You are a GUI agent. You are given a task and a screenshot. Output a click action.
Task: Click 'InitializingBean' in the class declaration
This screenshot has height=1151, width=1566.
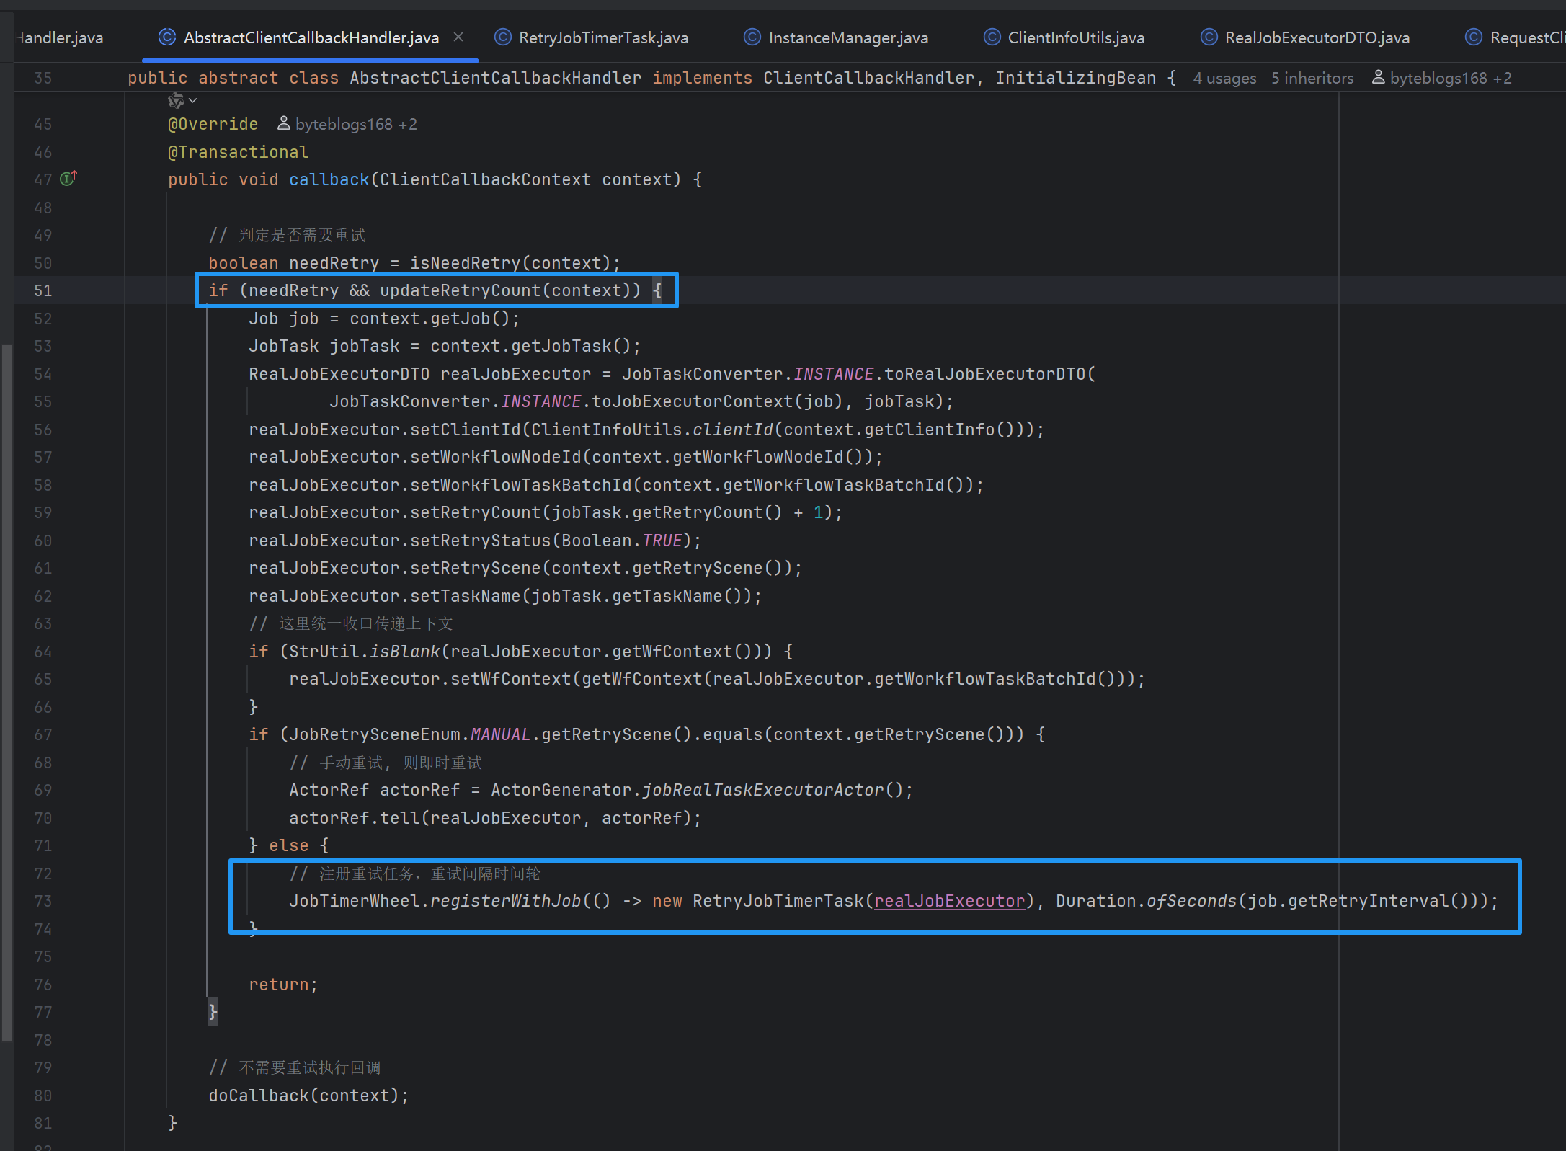[1075, 78]
